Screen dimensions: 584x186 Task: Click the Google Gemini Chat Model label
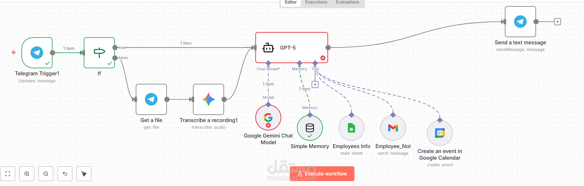tap(268, 139)
